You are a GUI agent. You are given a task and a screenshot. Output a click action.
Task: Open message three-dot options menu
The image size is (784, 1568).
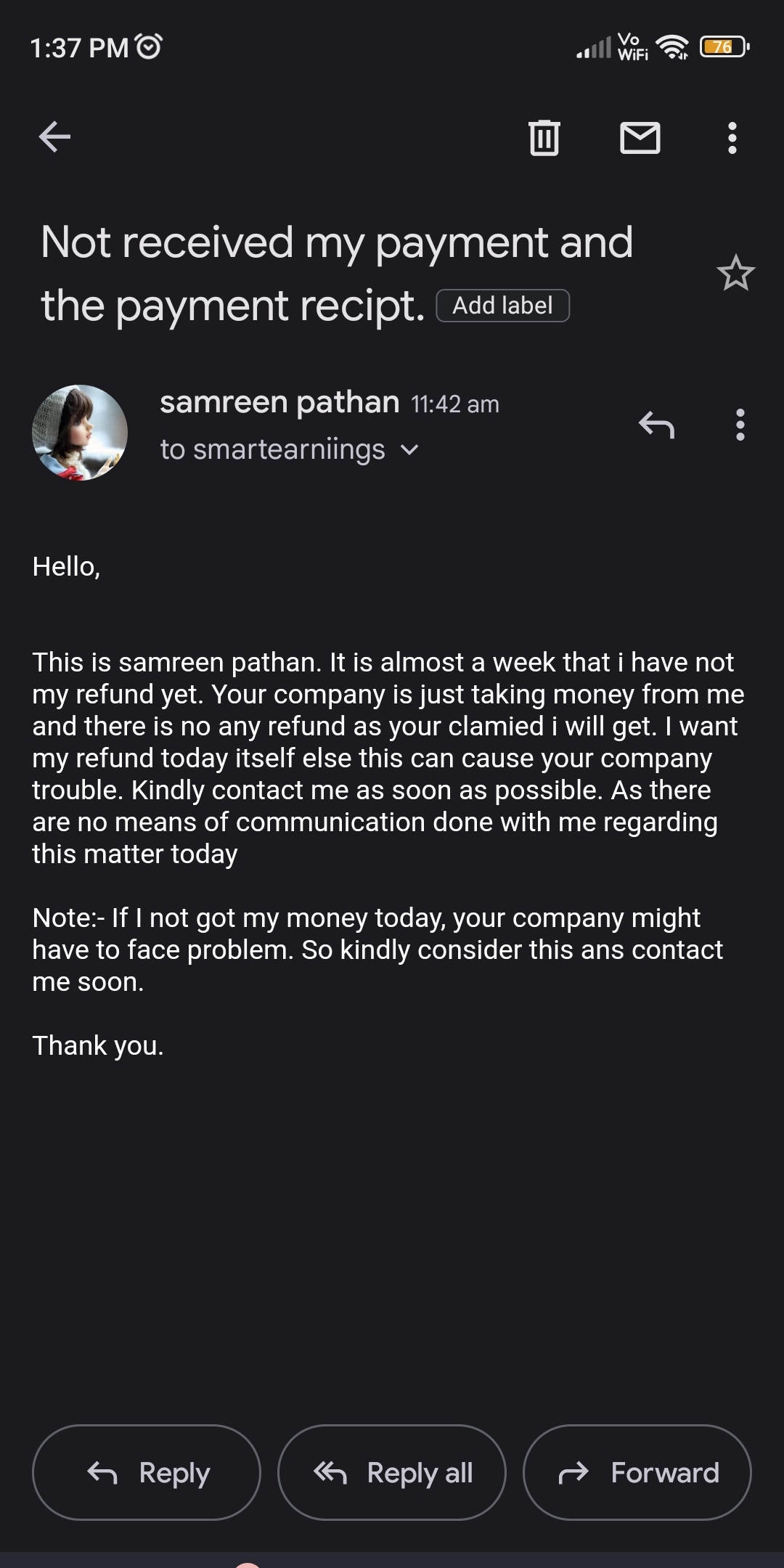(x=740, y=425)
